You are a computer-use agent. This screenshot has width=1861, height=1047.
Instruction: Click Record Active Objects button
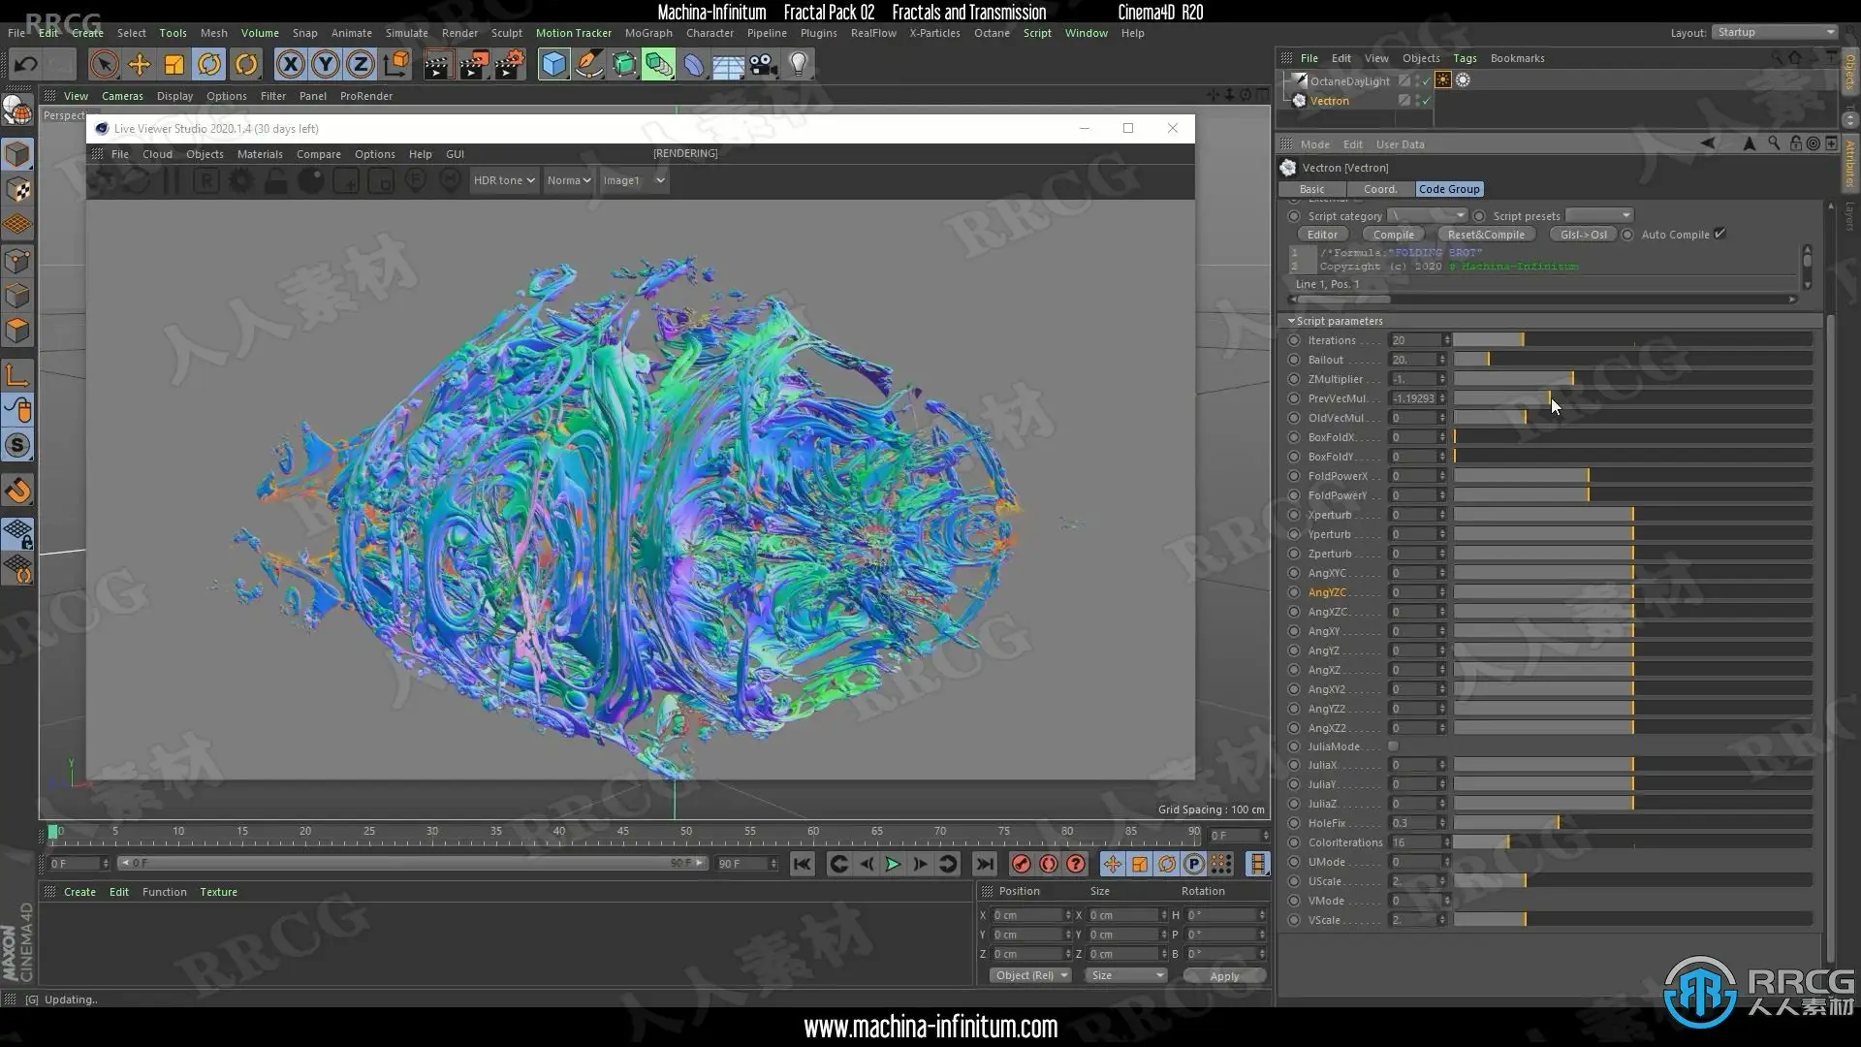[1021, 864]
